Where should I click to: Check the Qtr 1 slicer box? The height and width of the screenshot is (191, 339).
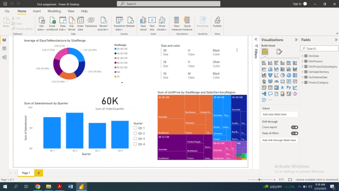point(135,128)
